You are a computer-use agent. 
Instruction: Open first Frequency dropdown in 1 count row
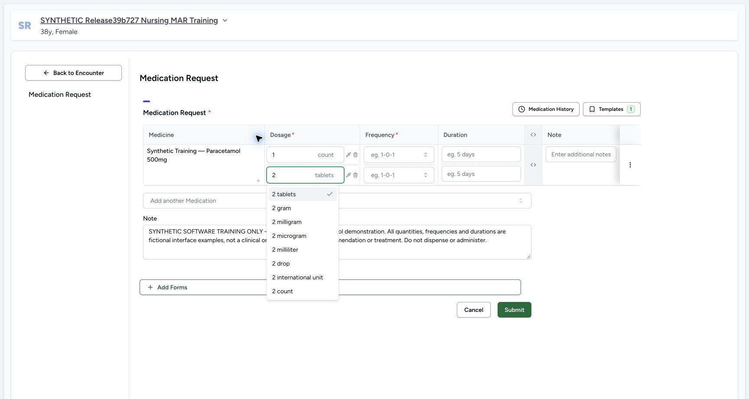[399, 155]
